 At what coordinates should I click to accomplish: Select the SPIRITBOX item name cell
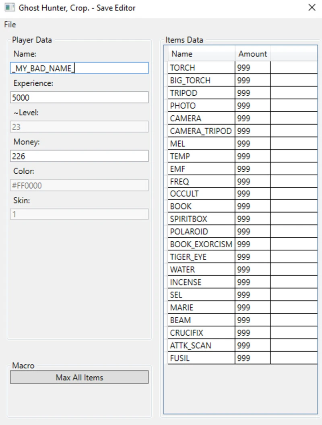201,219
